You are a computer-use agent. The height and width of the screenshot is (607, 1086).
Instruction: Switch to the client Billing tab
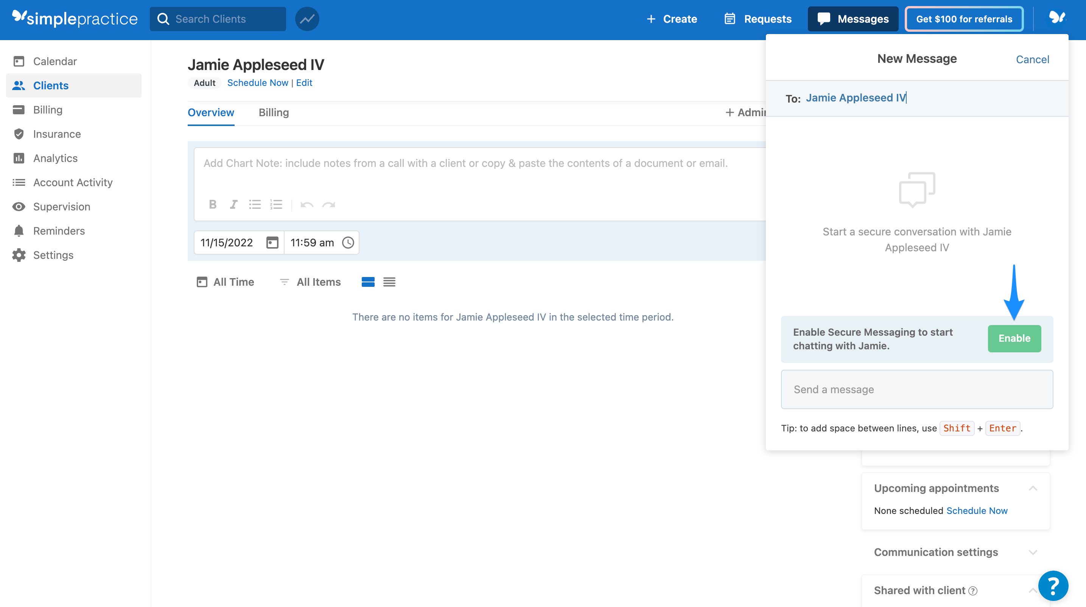pyautogui.click(x=274, y=112)
